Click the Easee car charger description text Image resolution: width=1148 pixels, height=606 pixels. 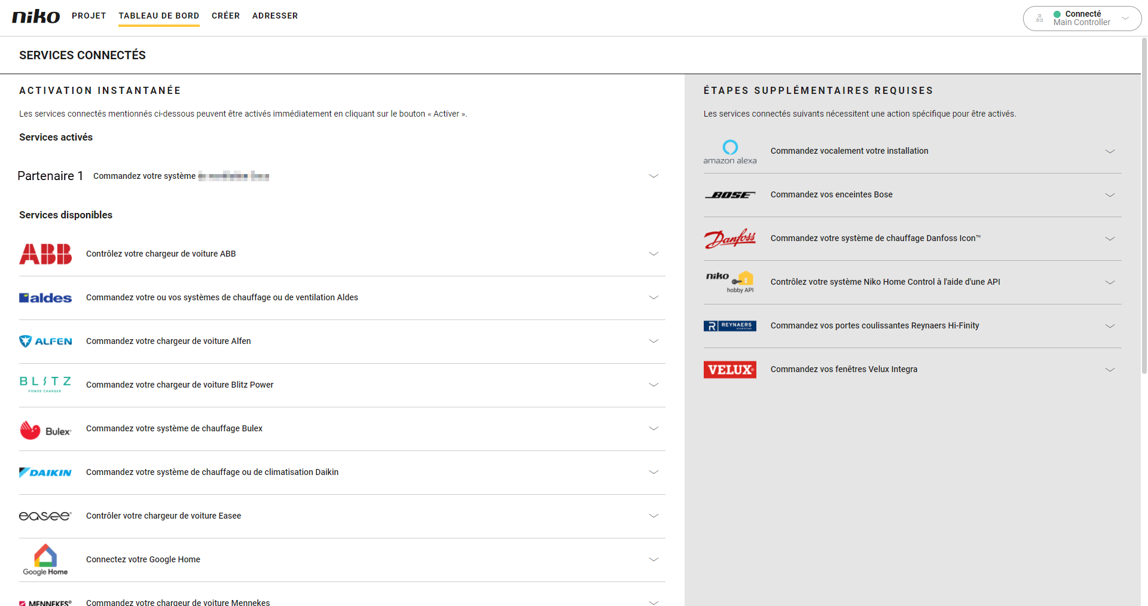tap(163, 516)
